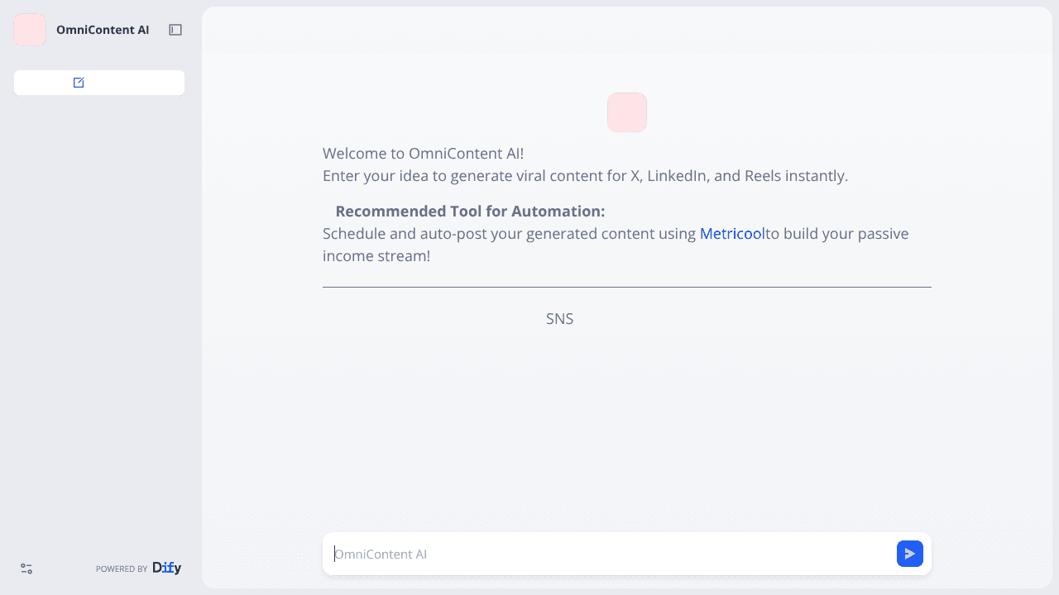This screenshot has height=595, width=1059.
Task: Click the SNS text
Action: coord(560,319)
